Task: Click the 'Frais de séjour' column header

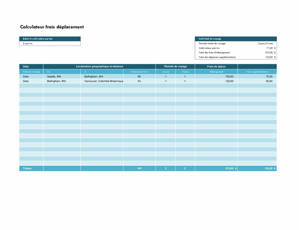Action: (216, 66)
